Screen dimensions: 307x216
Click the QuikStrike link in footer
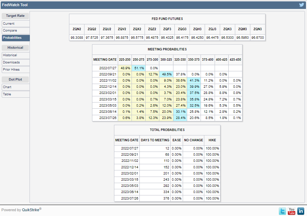point(30,210)
